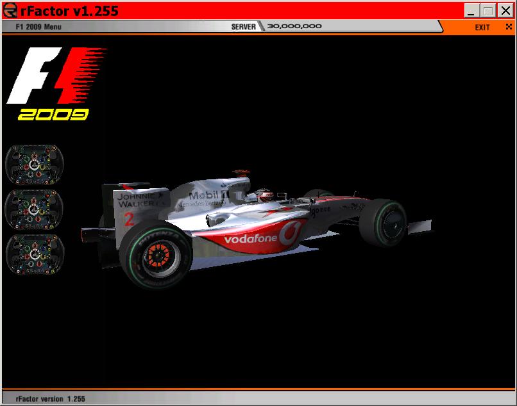Click the bottom steering wheel icon
Image resolution: width=517 pixels, height=406 pixels.
pyautogui.click(x=34, y=254)
